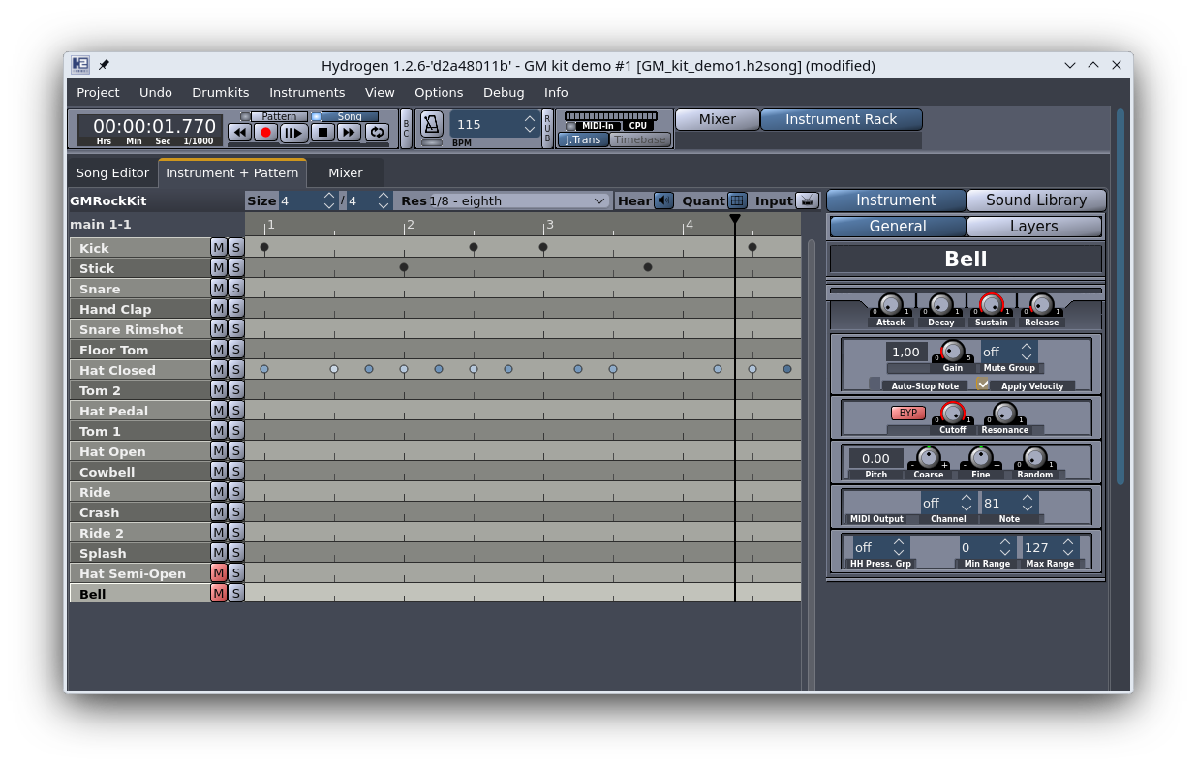Click the Hydrogen logo in the title bar
The image size is (1197, 769).
pyautogui.click(x=80, y=65)
